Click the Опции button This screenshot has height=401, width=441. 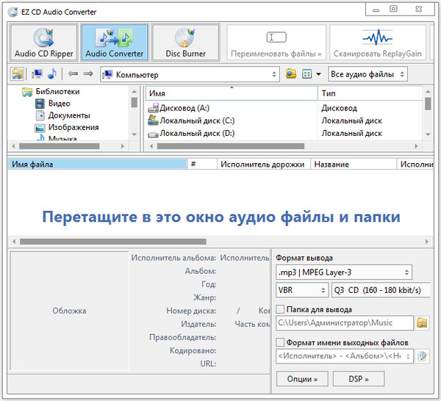click(x=301, y=379)
